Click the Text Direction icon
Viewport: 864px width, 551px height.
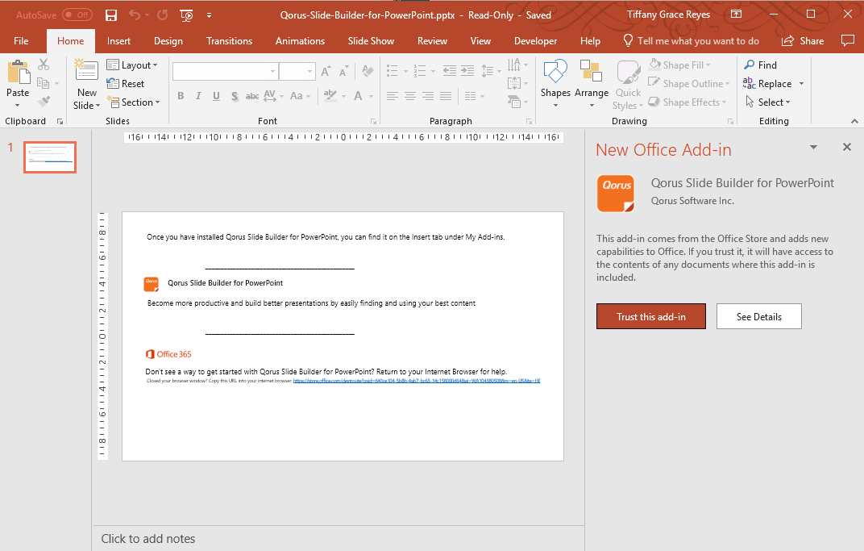point(514,65)
